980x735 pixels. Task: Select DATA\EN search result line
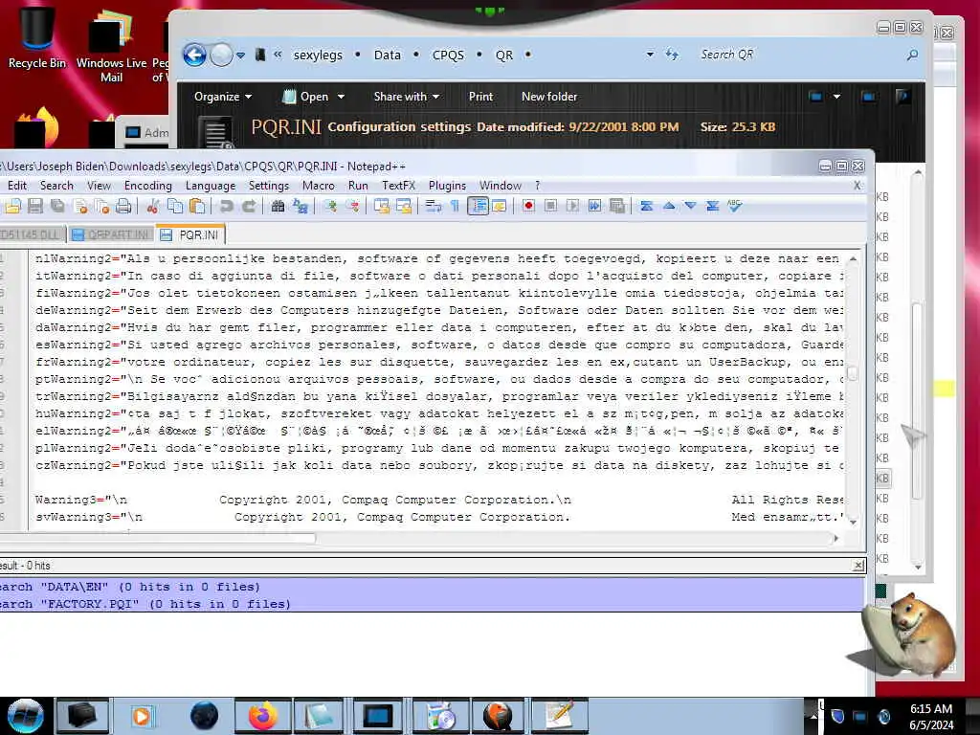point(433,587)
